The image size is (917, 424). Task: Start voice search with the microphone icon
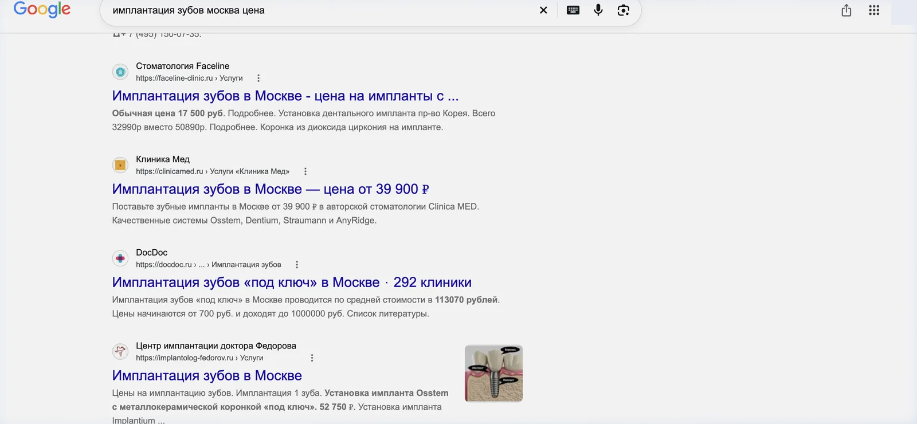coord(598,10)
